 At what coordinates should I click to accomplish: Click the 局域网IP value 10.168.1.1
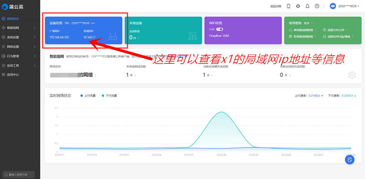[x=89, y=37]
